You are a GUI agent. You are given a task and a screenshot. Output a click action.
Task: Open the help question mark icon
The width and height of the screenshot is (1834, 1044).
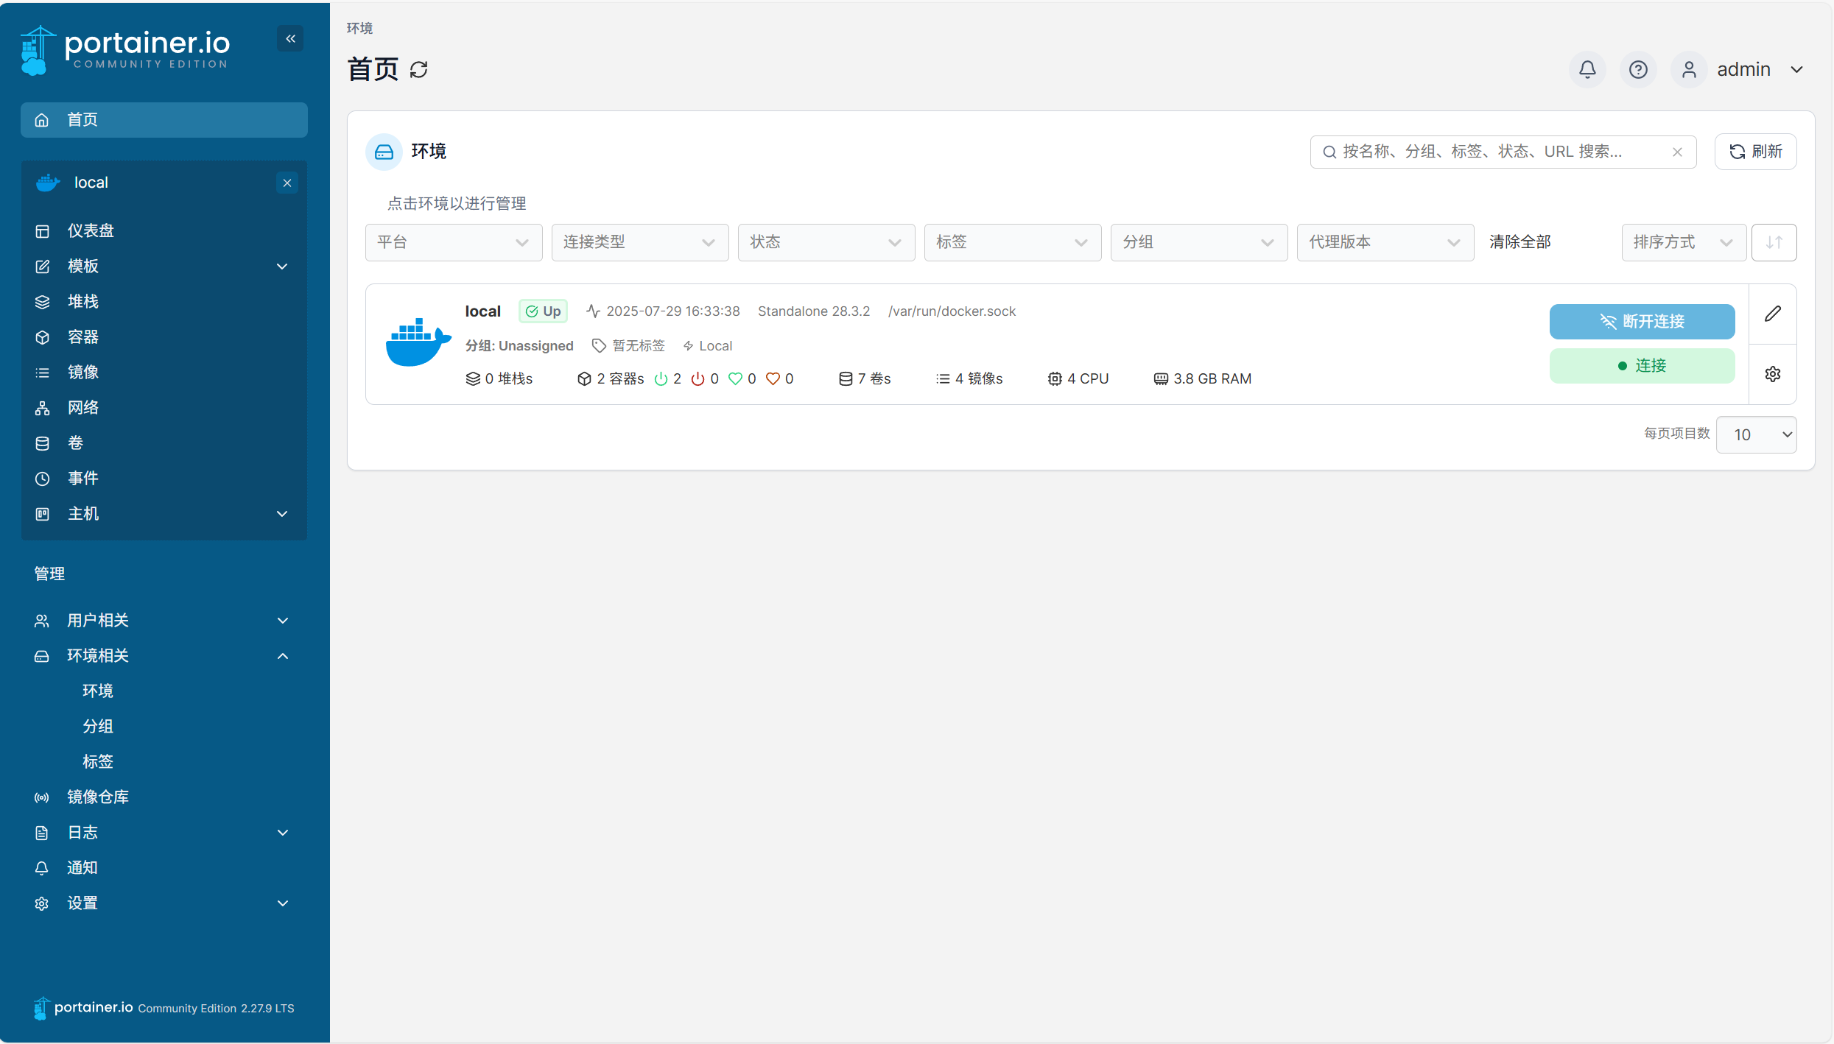tap(1638, 69)
